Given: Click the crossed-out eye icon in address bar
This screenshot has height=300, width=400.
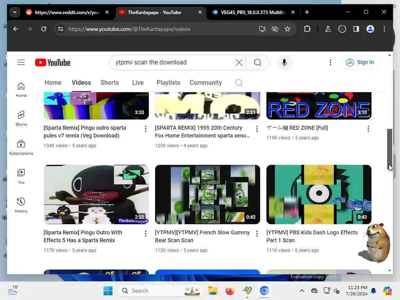Looking at the screenshot, I should coord(275,29).
